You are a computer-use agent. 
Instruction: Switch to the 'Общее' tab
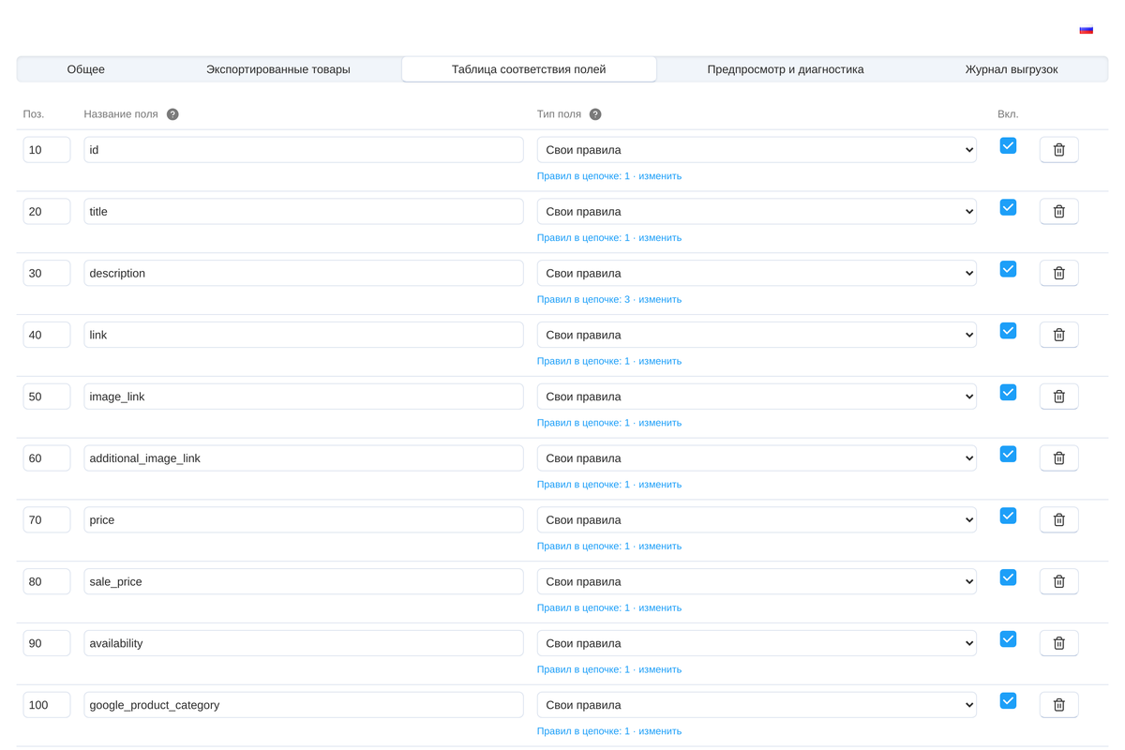(86, 69)
